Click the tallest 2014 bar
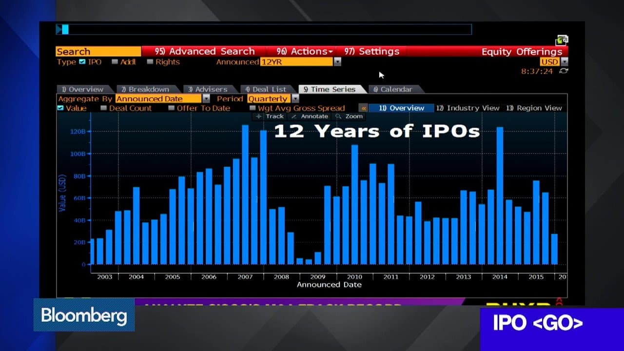The width and height of the screenshot is (624, 351). pyautogui.click(x=500, y=195)
